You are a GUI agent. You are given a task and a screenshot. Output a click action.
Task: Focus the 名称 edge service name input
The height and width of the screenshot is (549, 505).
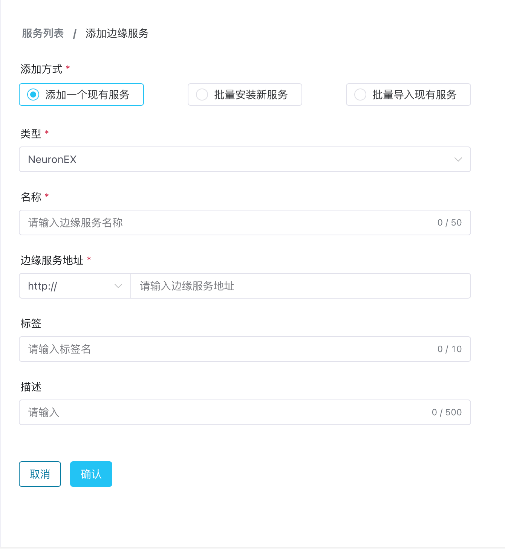[226, 223]
